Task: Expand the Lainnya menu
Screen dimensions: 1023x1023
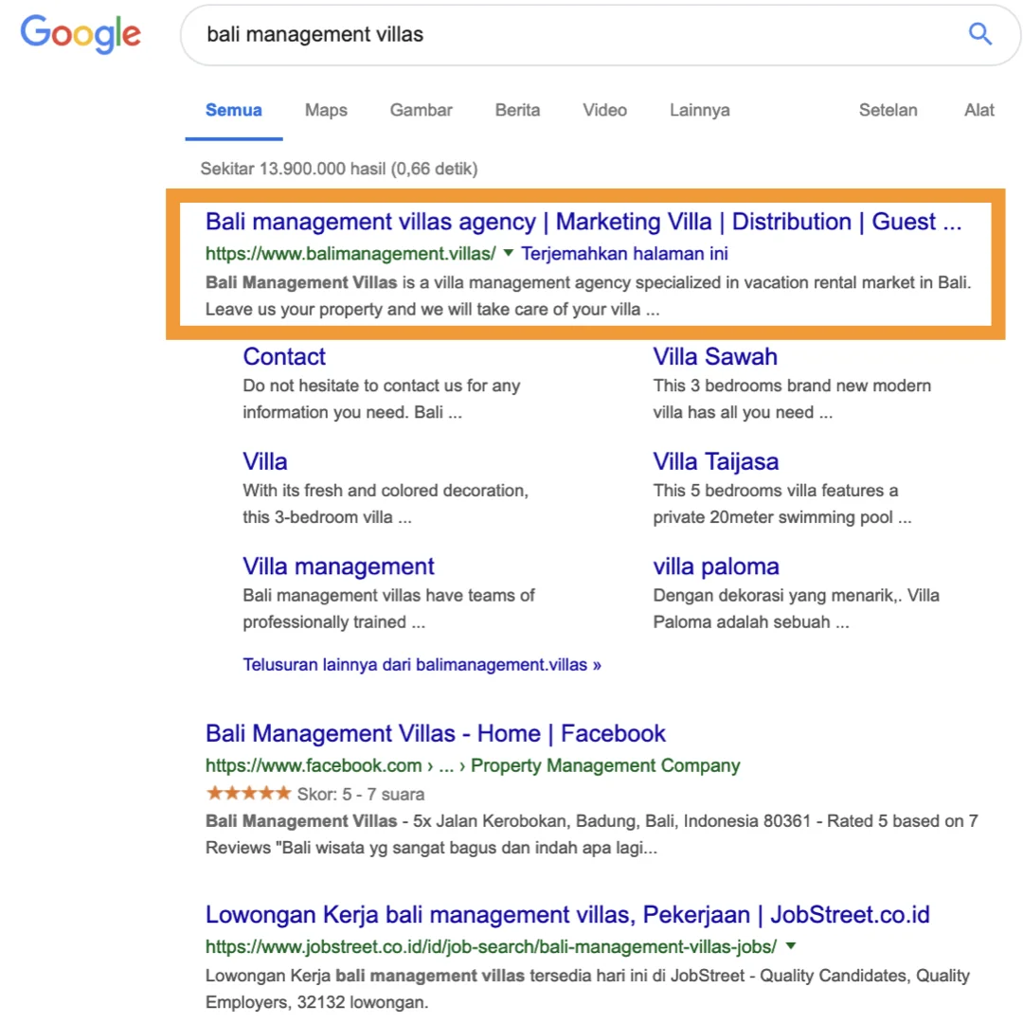Action: (699, 110)
